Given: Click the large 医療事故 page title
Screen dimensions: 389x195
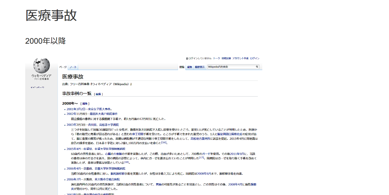Looking at the screenshot, I should [51, 15].
